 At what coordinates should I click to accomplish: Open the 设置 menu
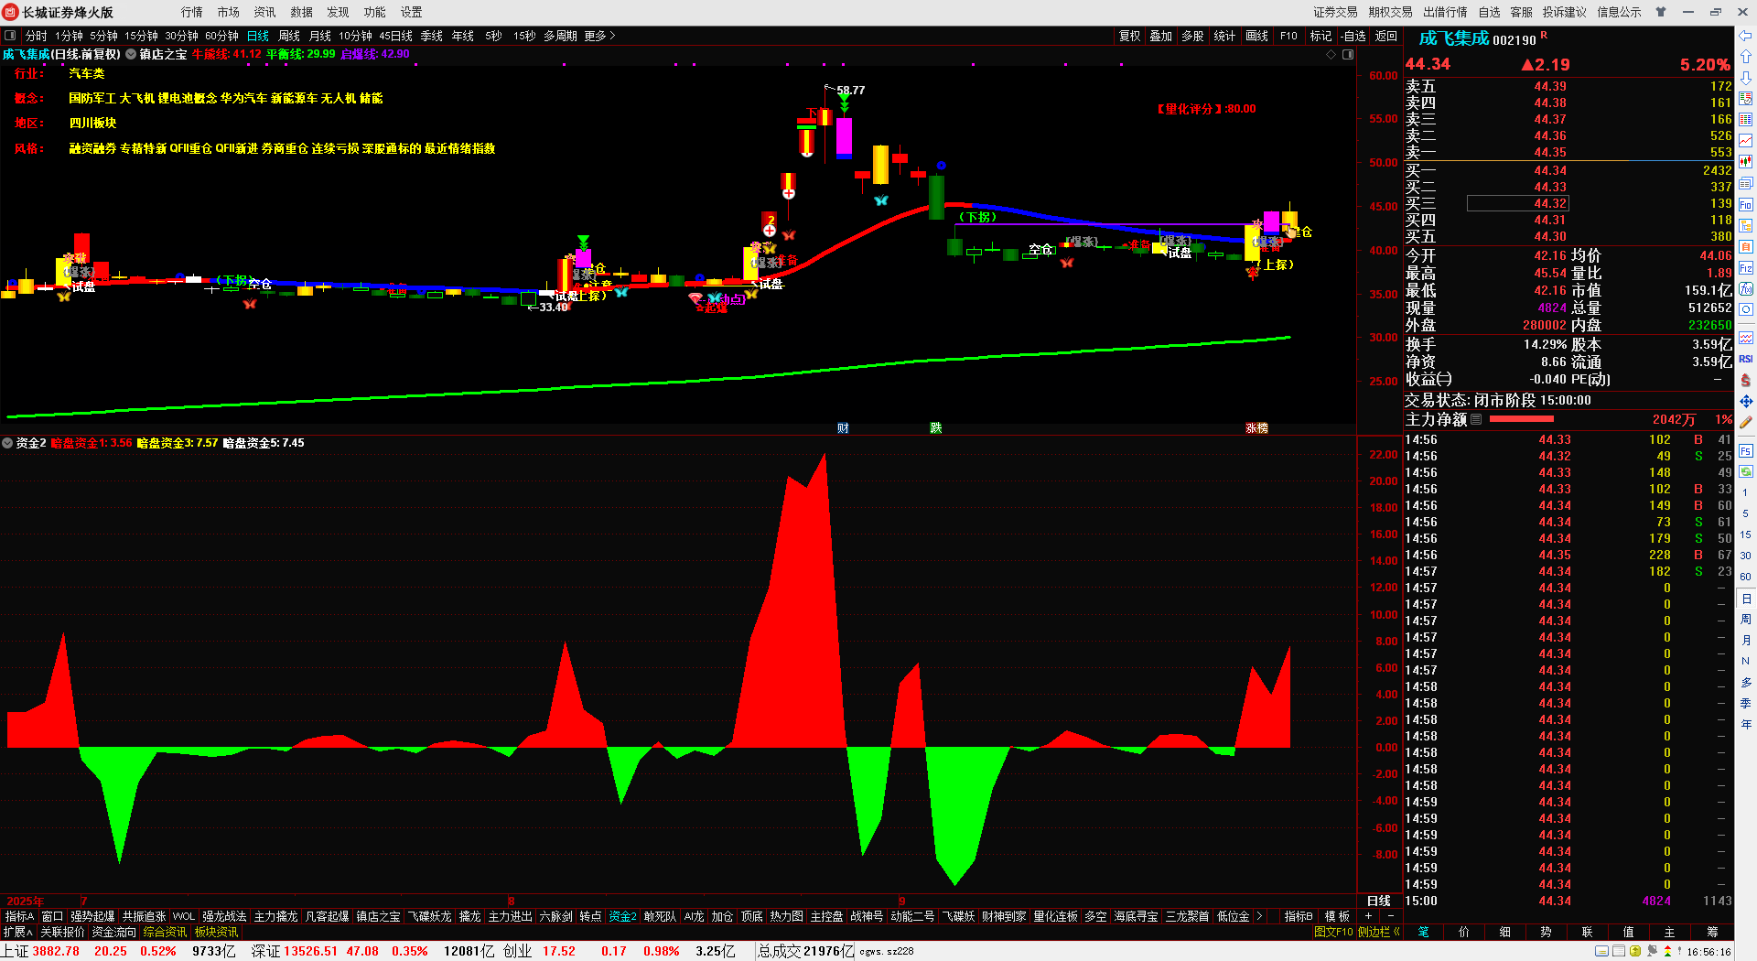point(412,12)
